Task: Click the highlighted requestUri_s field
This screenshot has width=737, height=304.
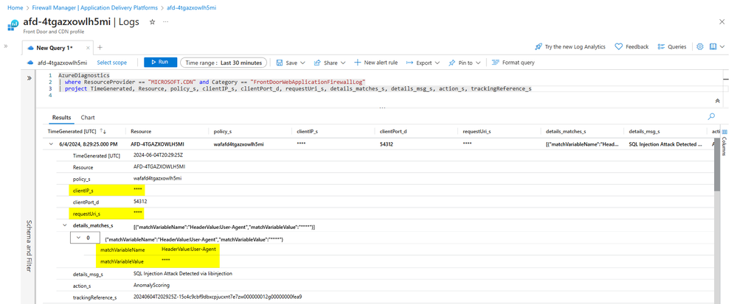Action: (107, 213)
